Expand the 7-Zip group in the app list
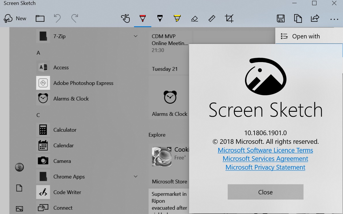The width and height of the screenshot is (343, 214). point(135,36)
